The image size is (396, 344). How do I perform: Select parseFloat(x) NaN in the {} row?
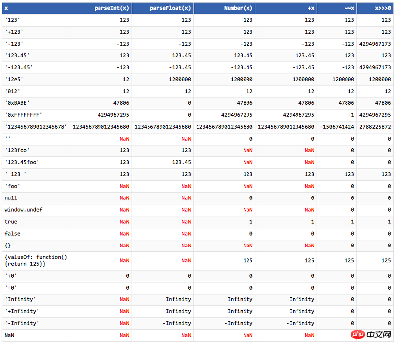[186, 246]
